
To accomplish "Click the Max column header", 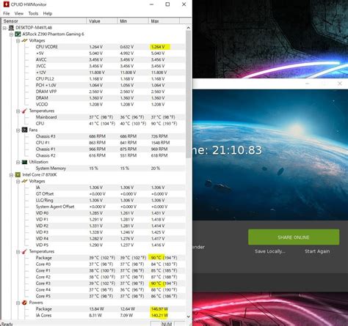I will click(x=164, y=21).
